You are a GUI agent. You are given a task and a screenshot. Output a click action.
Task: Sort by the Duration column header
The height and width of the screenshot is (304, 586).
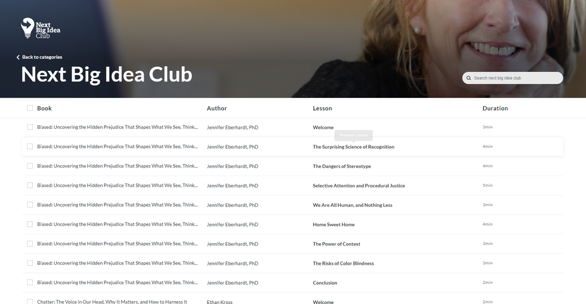click(495, 108)
